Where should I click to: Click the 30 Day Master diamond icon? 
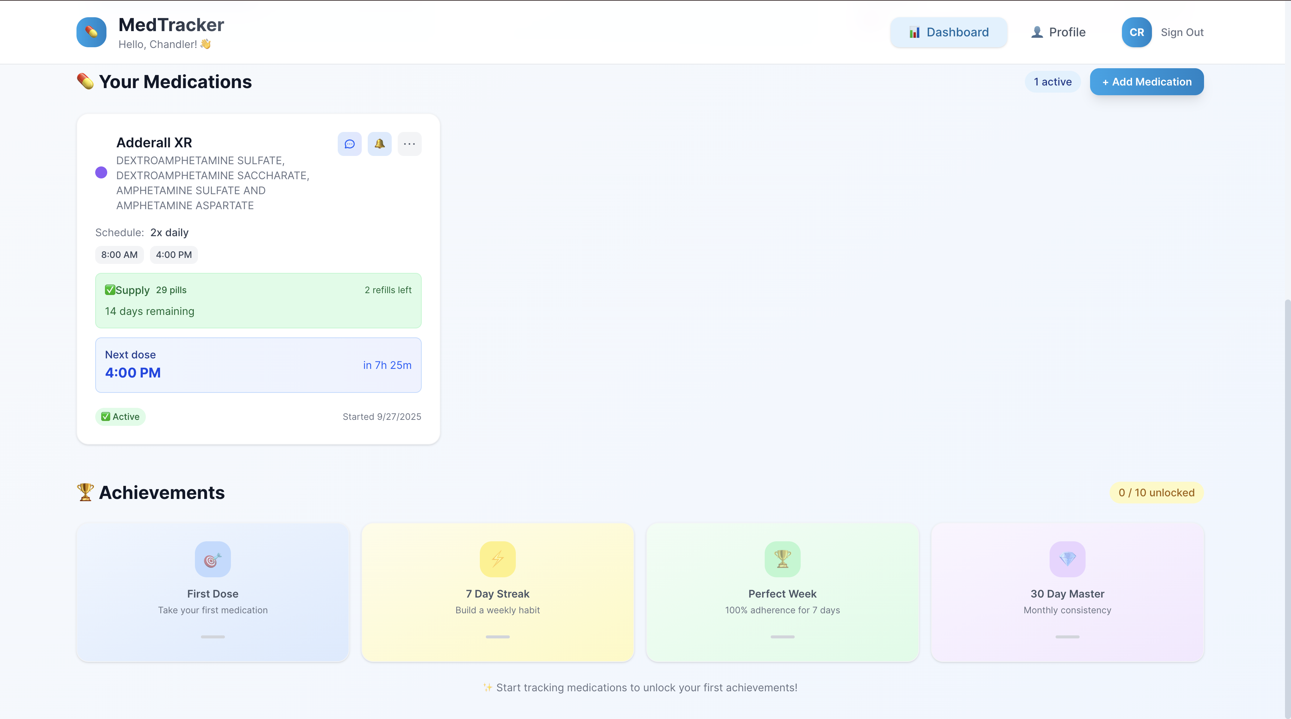[1067, 559]
